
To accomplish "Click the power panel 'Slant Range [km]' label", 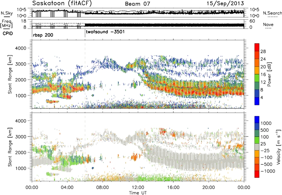I will [10, 74].
